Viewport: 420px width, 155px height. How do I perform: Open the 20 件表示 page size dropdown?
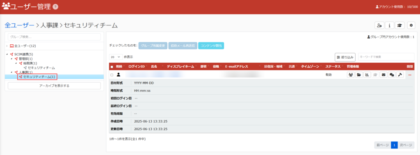click(116, 57)
